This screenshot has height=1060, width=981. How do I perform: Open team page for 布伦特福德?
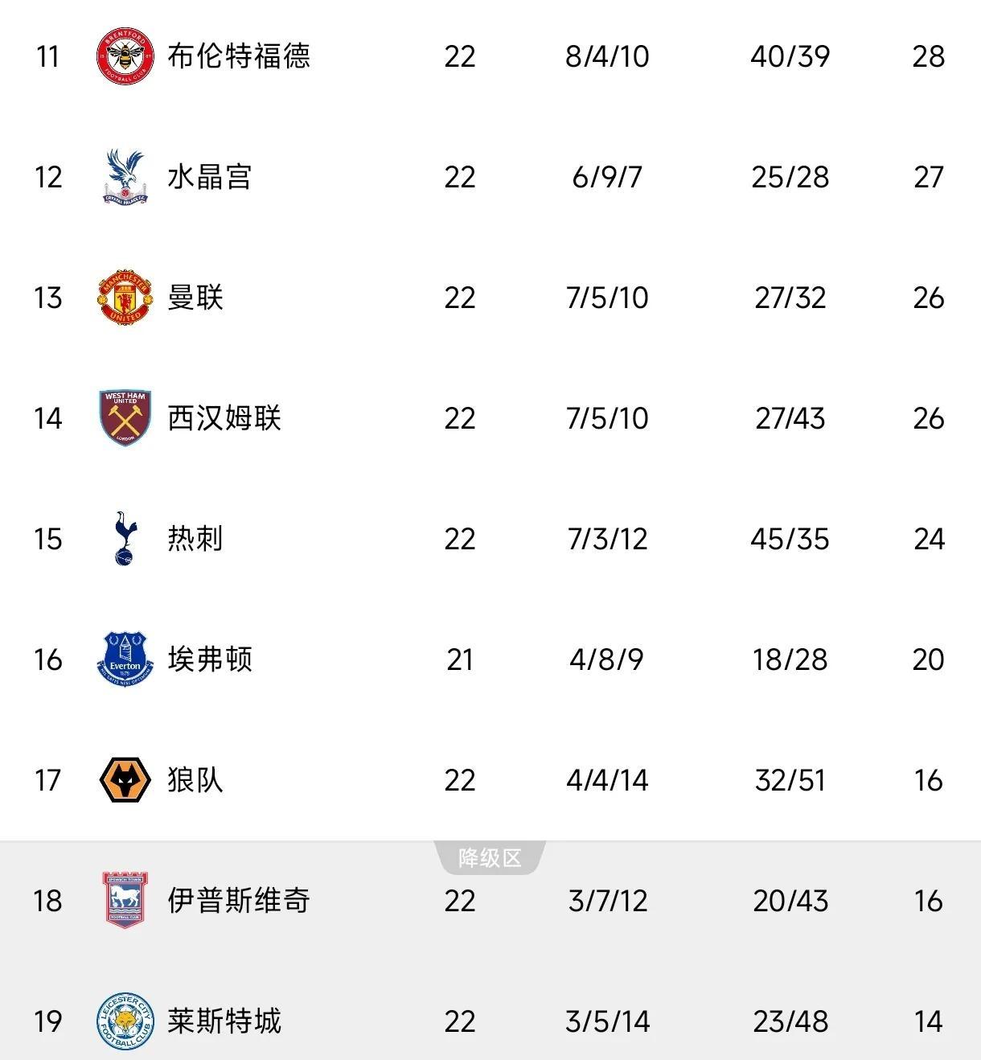point(239,56)
